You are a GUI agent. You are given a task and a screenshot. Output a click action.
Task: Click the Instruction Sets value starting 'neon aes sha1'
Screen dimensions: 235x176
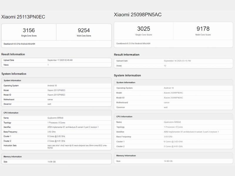77,147
